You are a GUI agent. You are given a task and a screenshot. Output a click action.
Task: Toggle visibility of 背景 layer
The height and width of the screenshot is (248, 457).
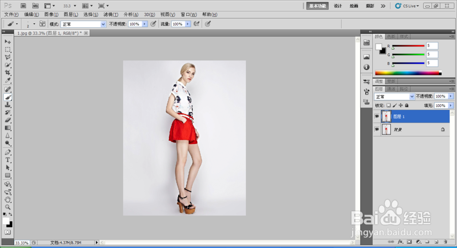377,129
